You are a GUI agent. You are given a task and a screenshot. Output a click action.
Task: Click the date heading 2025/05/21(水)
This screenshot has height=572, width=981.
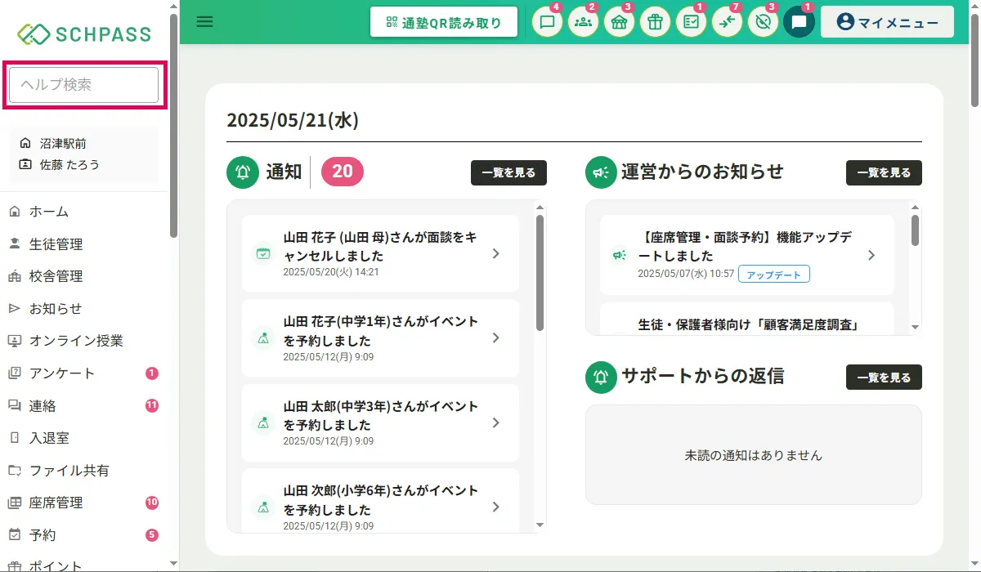coord(293,120)
